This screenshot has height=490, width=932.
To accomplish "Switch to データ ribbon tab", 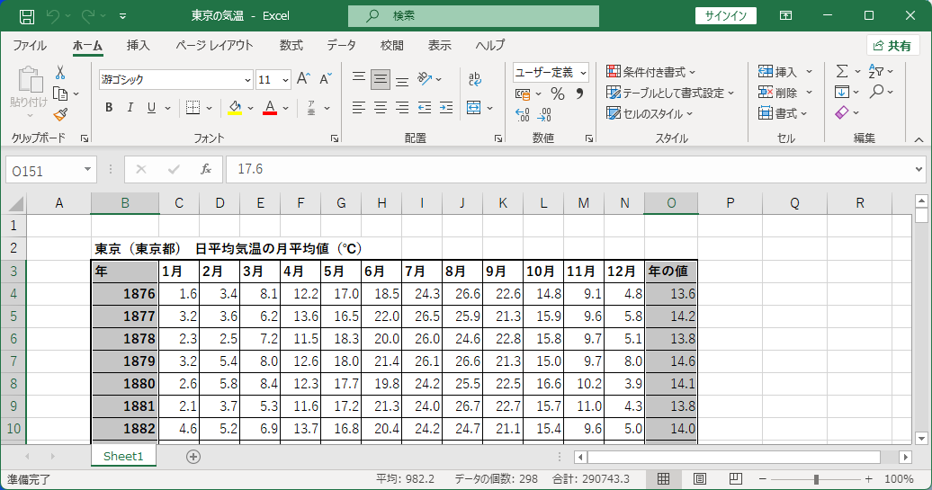I will [341, 45].
